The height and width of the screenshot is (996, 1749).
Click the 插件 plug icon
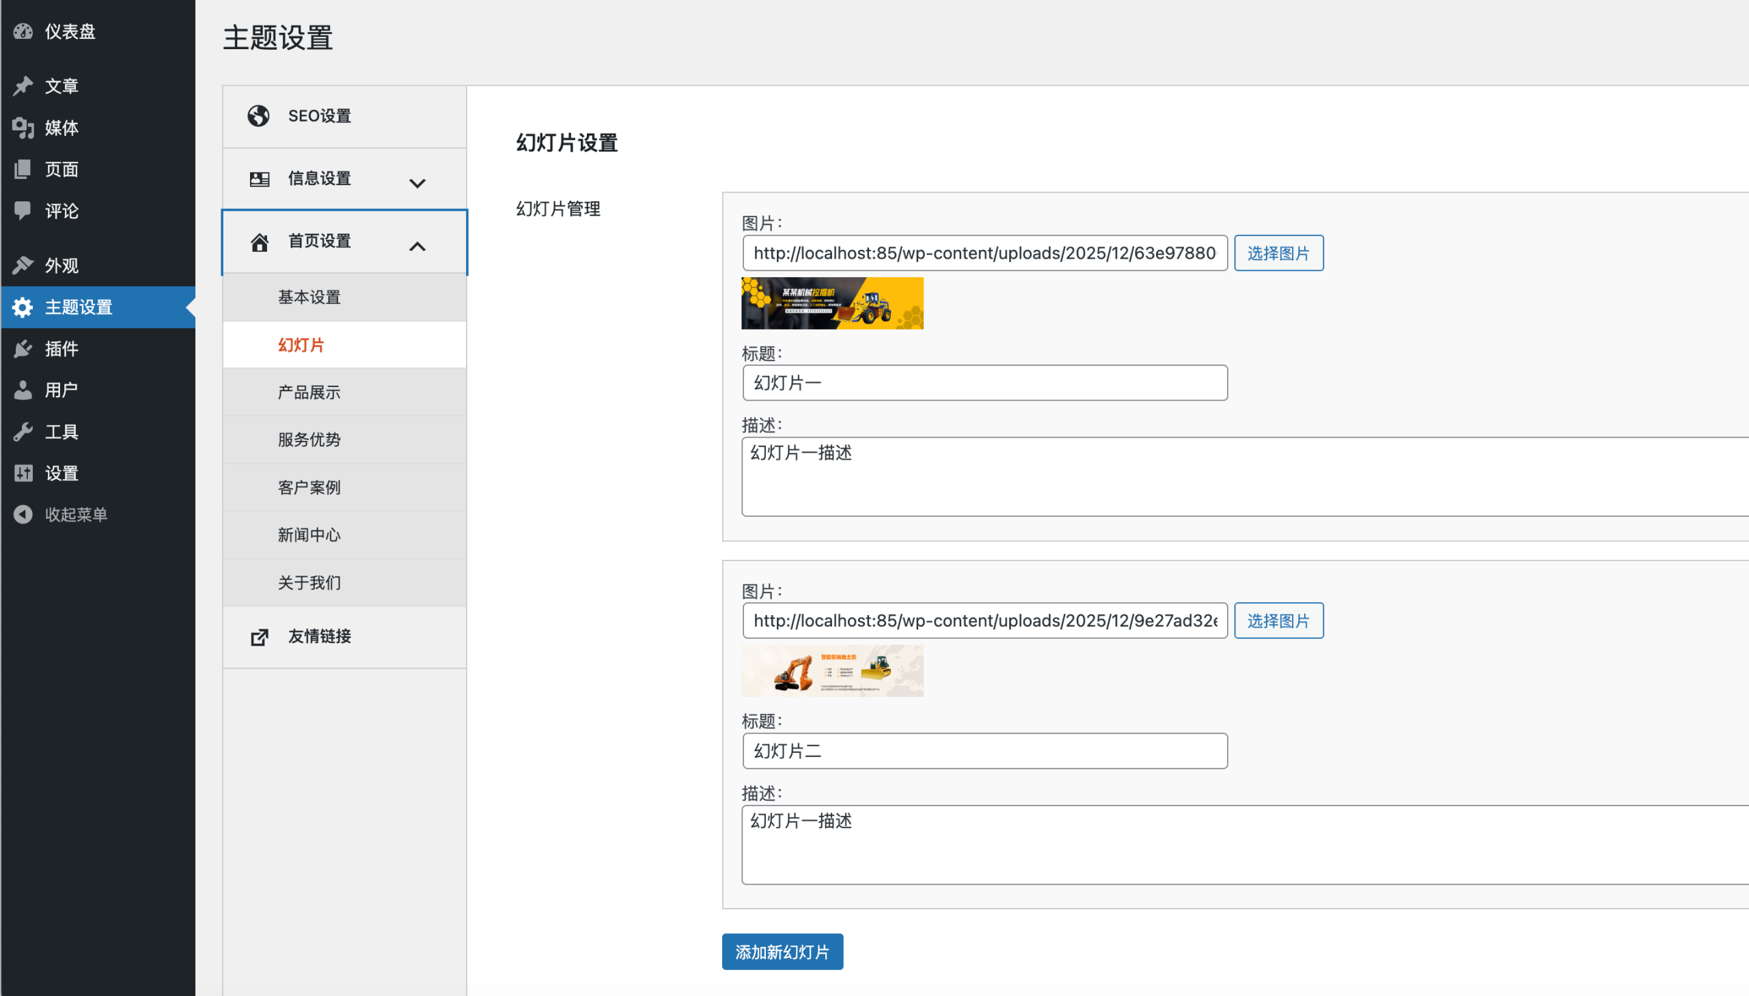(23, 349)
